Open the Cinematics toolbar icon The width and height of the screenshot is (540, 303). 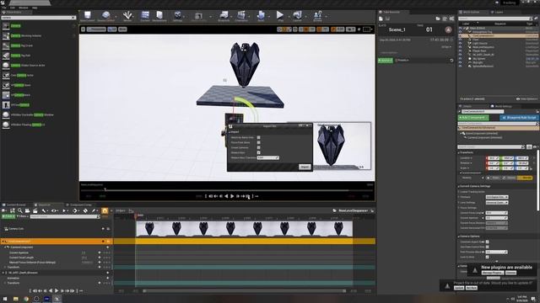[241, 15]
